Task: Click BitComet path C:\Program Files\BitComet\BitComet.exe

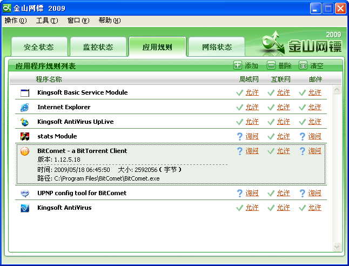Action: coord(107,178)
